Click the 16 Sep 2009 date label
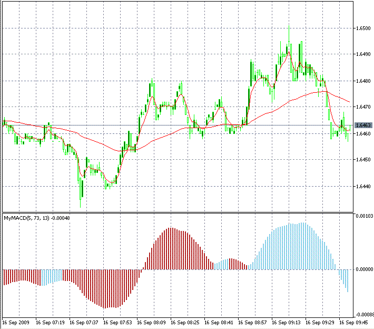Image resolution: width=374 pixels, height=329 pixels. pyautogui.click(x=16, y=323)
